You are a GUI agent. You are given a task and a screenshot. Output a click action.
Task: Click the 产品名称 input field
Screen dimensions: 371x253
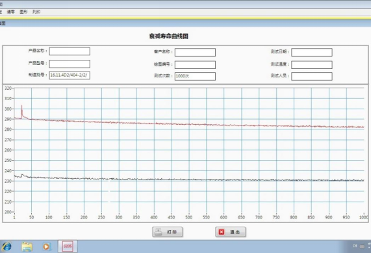pos(70,51)
